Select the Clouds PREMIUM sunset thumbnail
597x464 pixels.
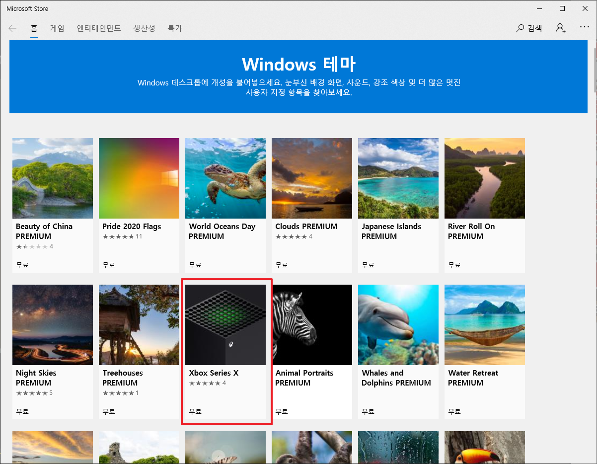tap(312, 178)
